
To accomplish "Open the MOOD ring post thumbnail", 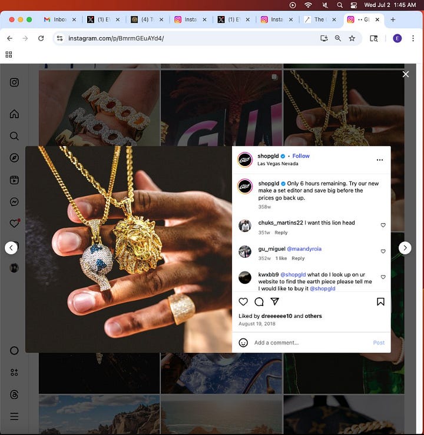I will point(99,108).
